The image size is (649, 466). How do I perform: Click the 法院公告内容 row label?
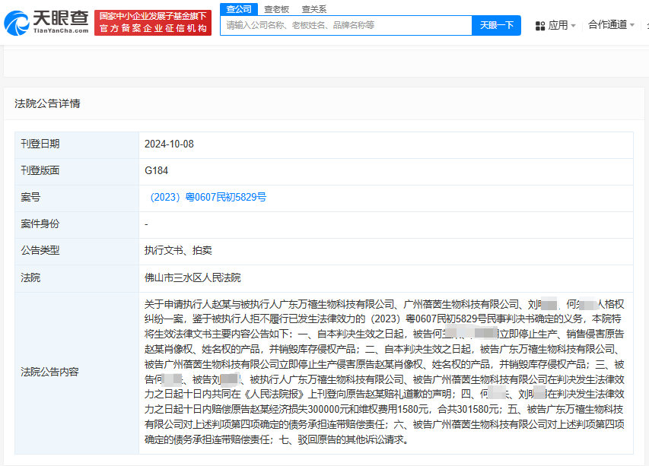click(49, 372)
